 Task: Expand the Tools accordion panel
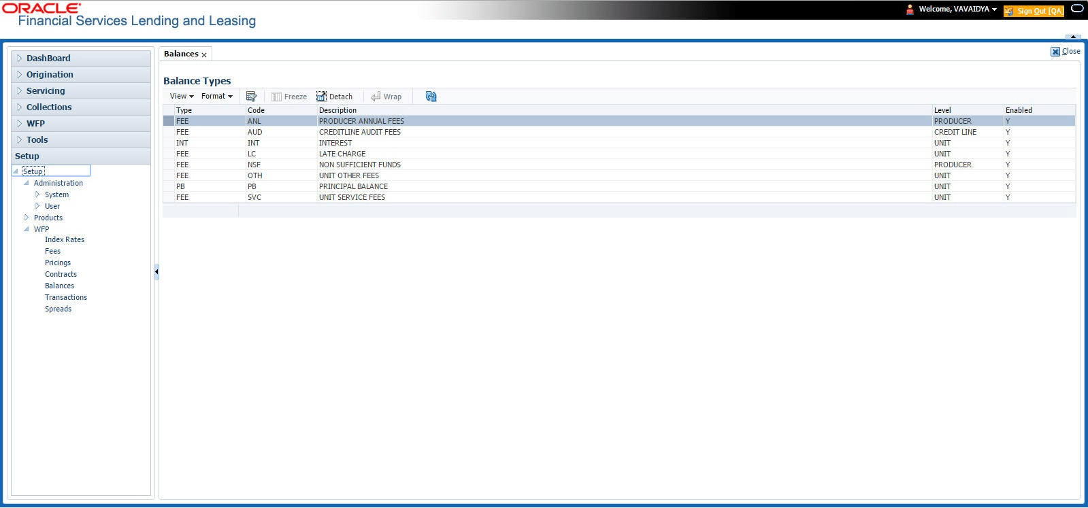[x=81, y=140]
